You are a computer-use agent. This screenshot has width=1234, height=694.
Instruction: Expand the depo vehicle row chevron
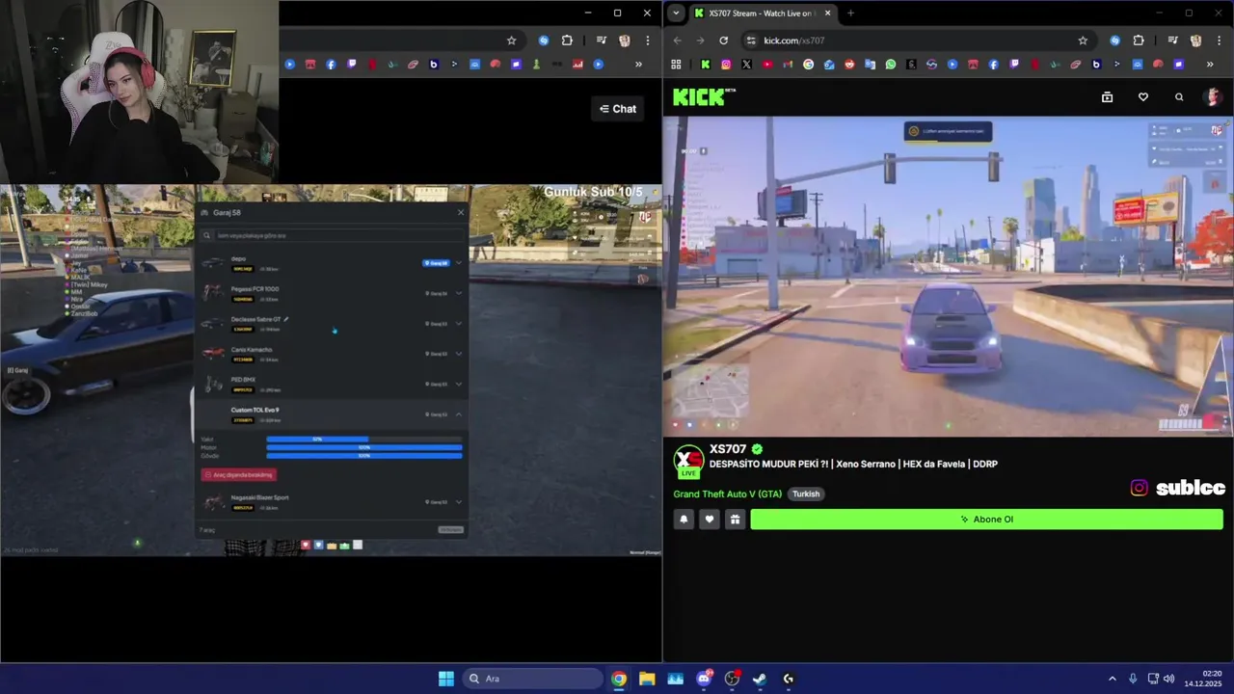[x=459, y=262]
